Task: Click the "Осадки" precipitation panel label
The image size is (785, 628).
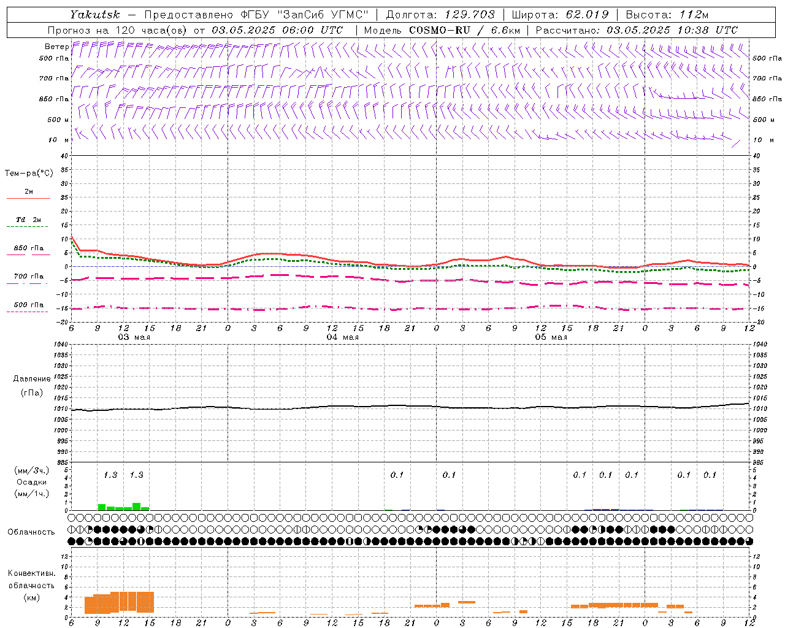Action: [31, 482]
